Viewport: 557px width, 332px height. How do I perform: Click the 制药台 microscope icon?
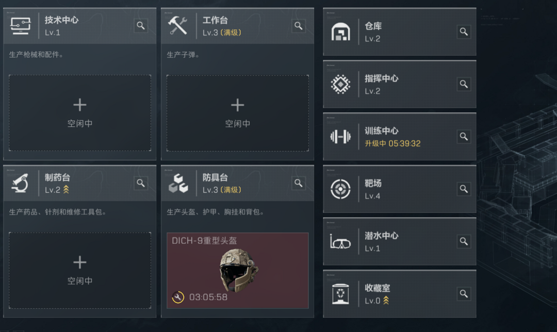20,183
